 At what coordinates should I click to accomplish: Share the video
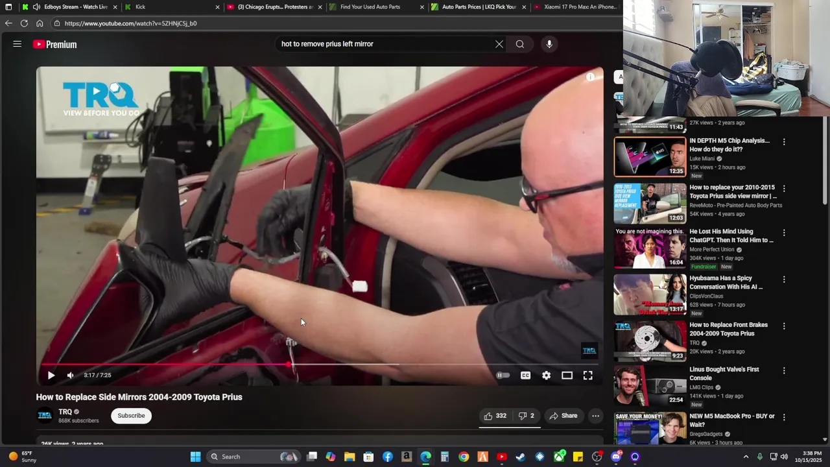[x=563, y=416]
